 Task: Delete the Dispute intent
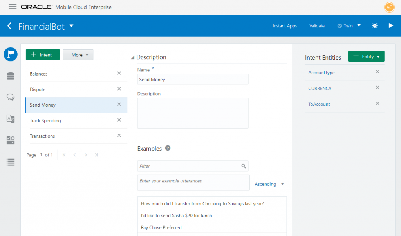tap(119, 89)
